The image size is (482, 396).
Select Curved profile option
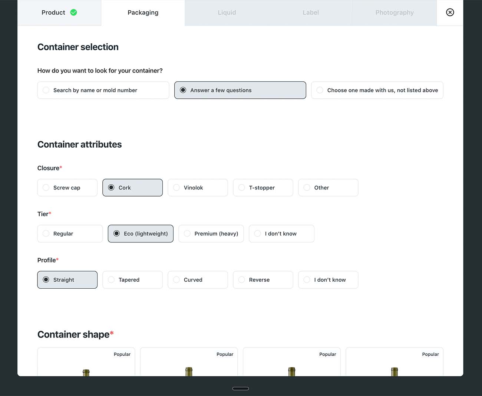[x=198, y=280]
